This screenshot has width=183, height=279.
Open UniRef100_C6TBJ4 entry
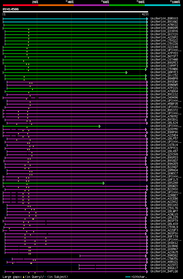[x=164, y=145]
